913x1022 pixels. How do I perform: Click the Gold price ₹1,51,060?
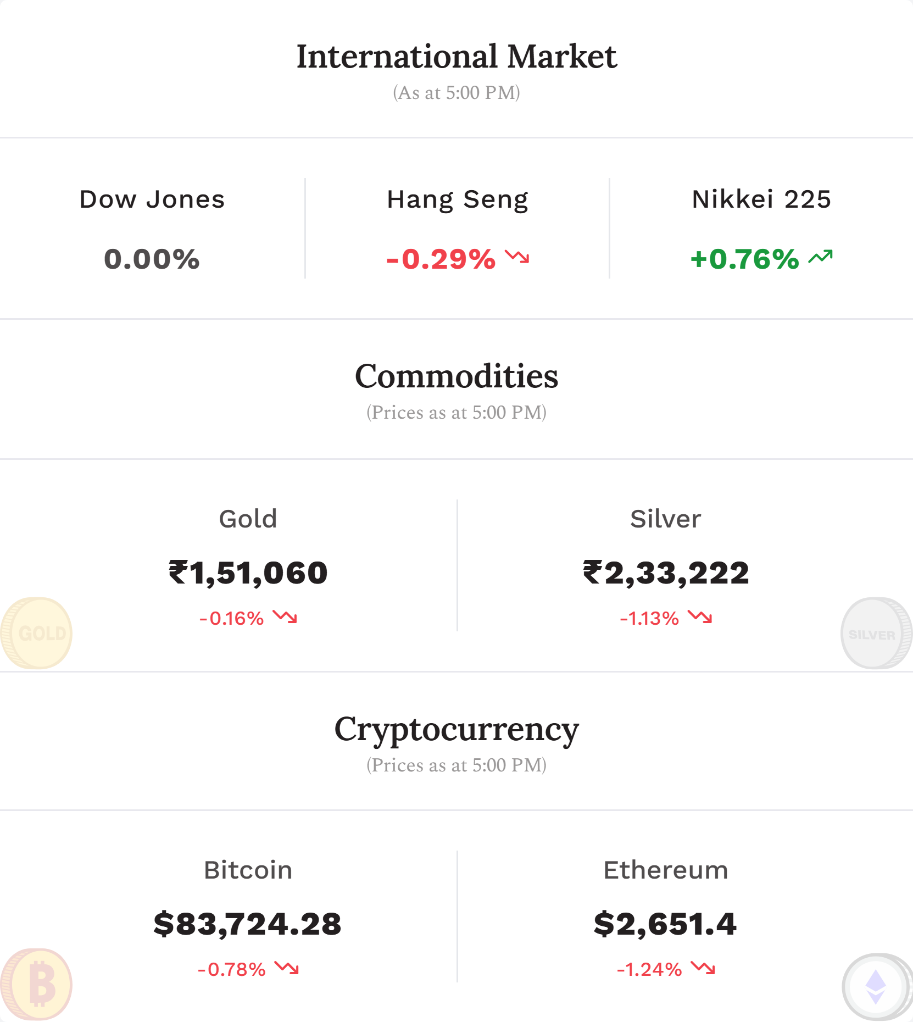[248, 573]
